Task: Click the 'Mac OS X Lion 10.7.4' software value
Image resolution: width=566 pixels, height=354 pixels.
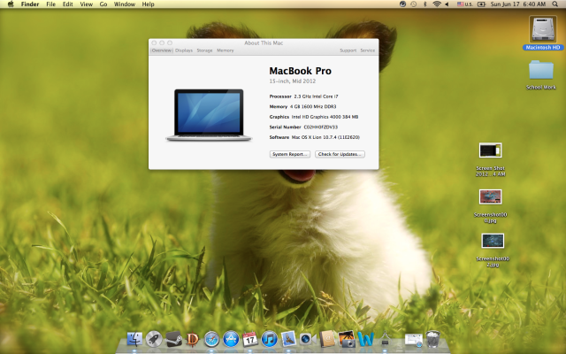Action: click(x=325, y=137)
